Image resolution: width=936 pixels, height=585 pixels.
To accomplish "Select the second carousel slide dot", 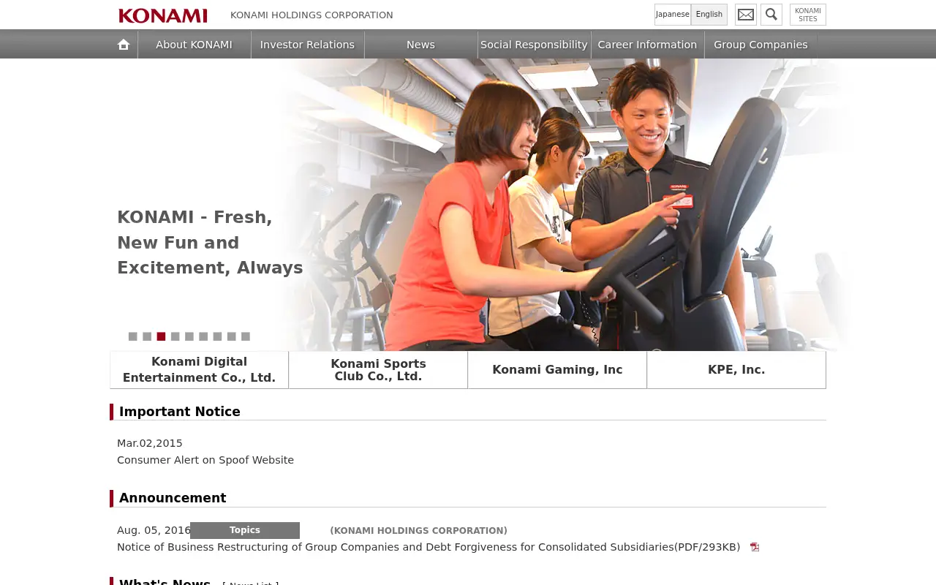I will (x=147, y=336).
